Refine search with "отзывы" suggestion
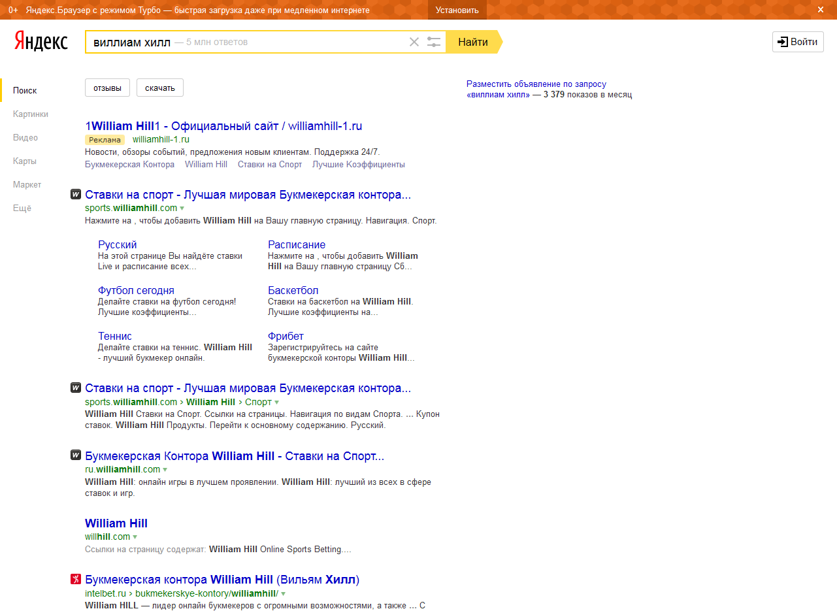This screenshot has height=611, width=837. 107,88
